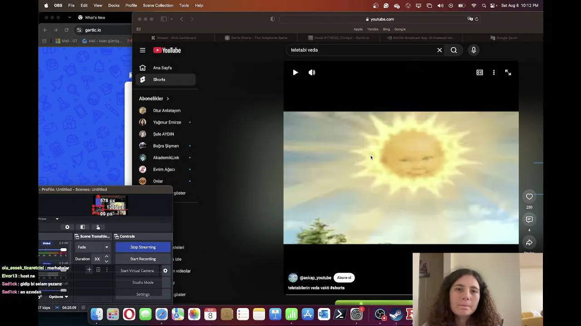Start voice search with the microphone icon
Screen dimensions: 581x326
473,50
